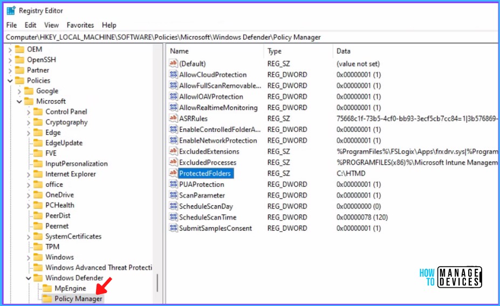Image resolution: width=500 pixels, height=306 pixels.
Task: Click the PUAProtection DWORD icon
Action: (x=174, y=184)
